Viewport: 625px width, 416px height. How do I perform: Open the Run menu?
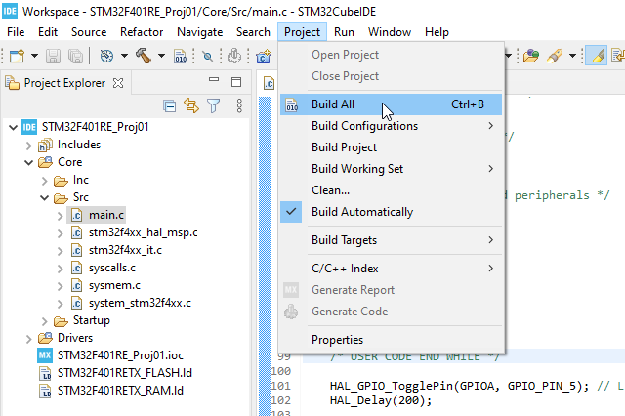pos(344,32)
